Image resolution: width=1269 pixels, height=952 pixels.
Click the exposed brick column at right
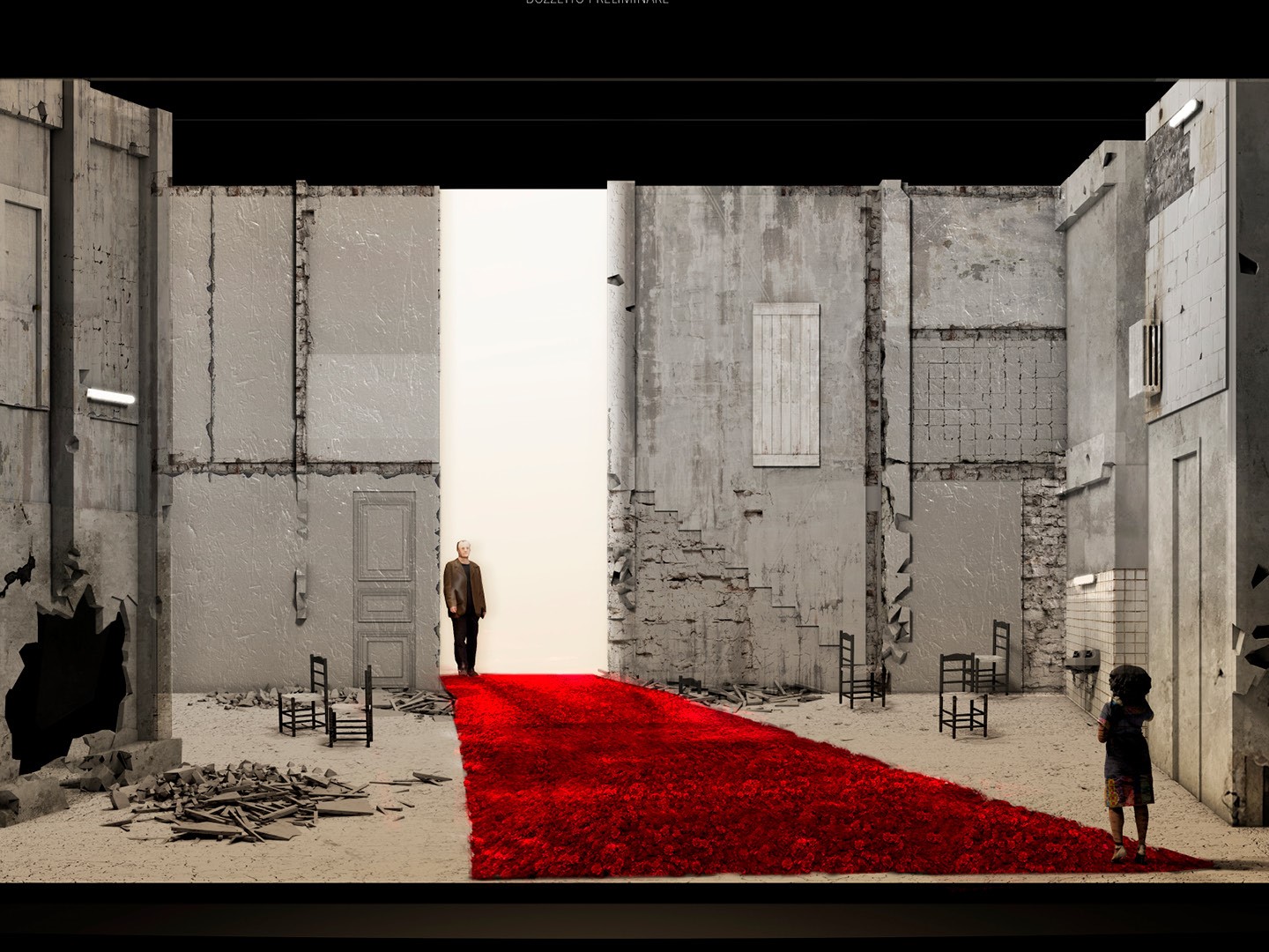(1043, 582)
